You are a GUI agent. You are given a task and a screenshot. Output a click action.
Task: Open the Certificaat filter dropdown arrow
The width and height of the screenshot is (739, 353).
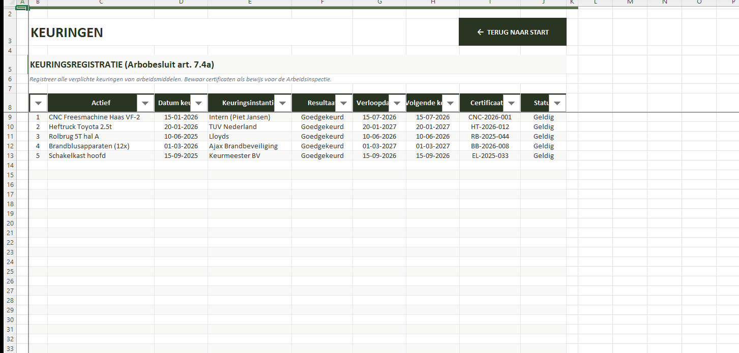pos(512,103)
